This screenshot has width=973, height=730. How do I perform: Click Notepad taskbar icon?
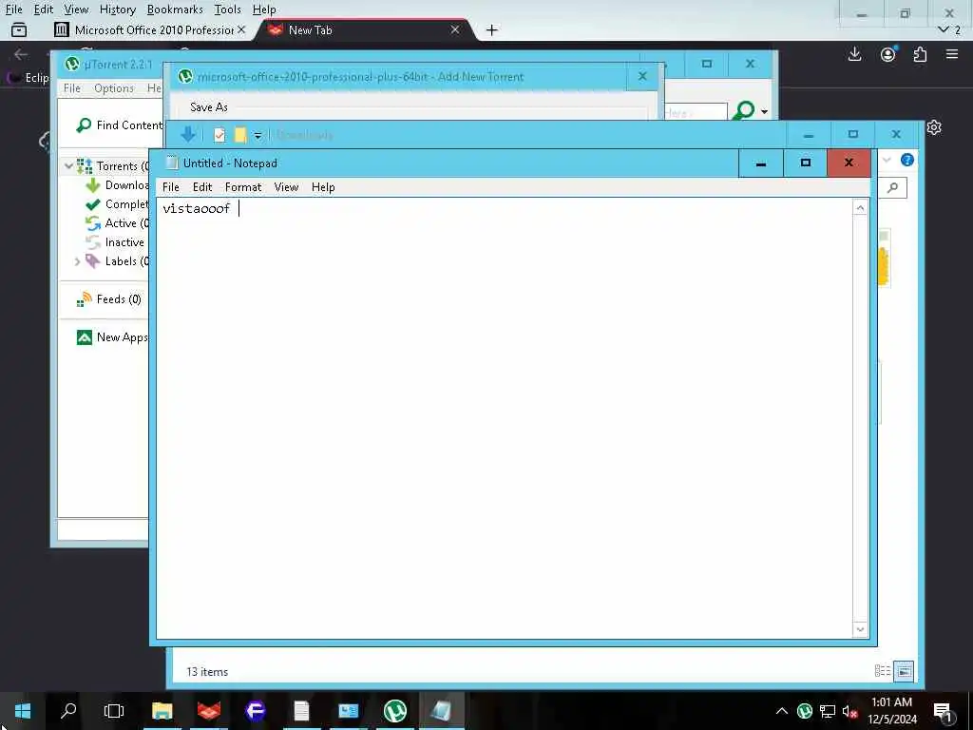[x=441, y=711]
